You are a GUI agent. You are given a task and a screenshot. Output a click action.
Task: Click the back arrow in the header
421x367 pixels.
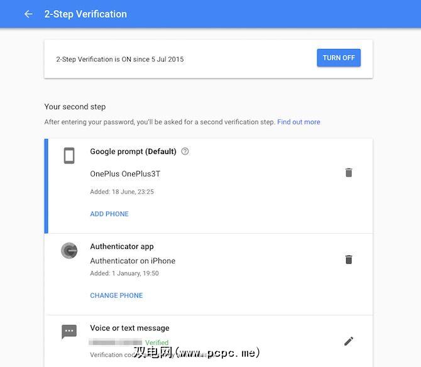[x=28, y=14]
